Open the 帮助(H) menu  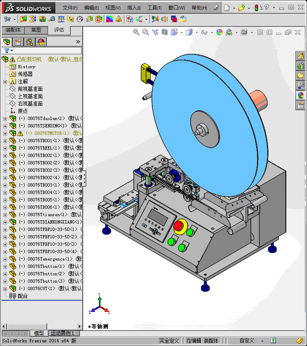199,8
